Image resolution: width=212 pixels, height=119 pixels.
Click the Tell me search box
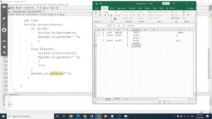pos(171,8)
